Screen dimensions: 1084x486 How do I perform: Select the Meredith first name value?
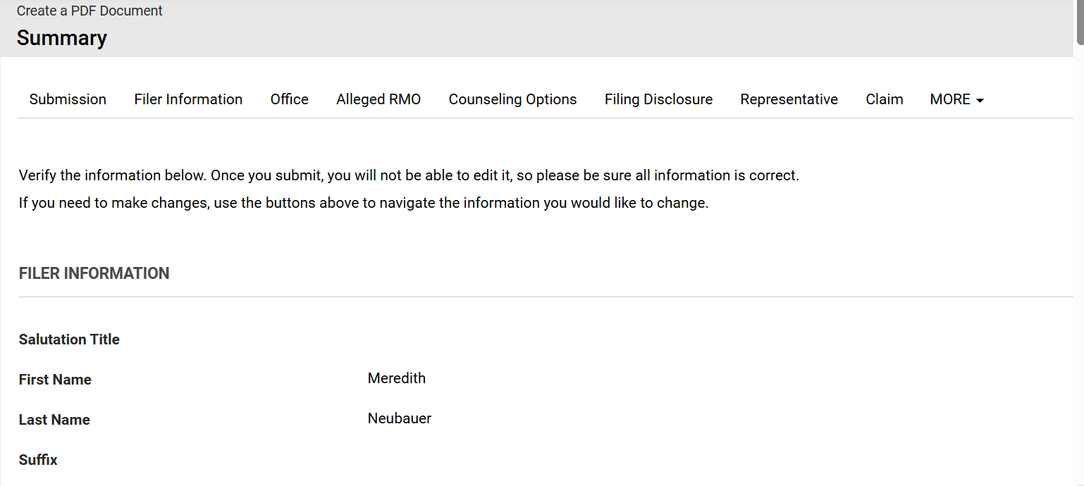coord(396,378)
